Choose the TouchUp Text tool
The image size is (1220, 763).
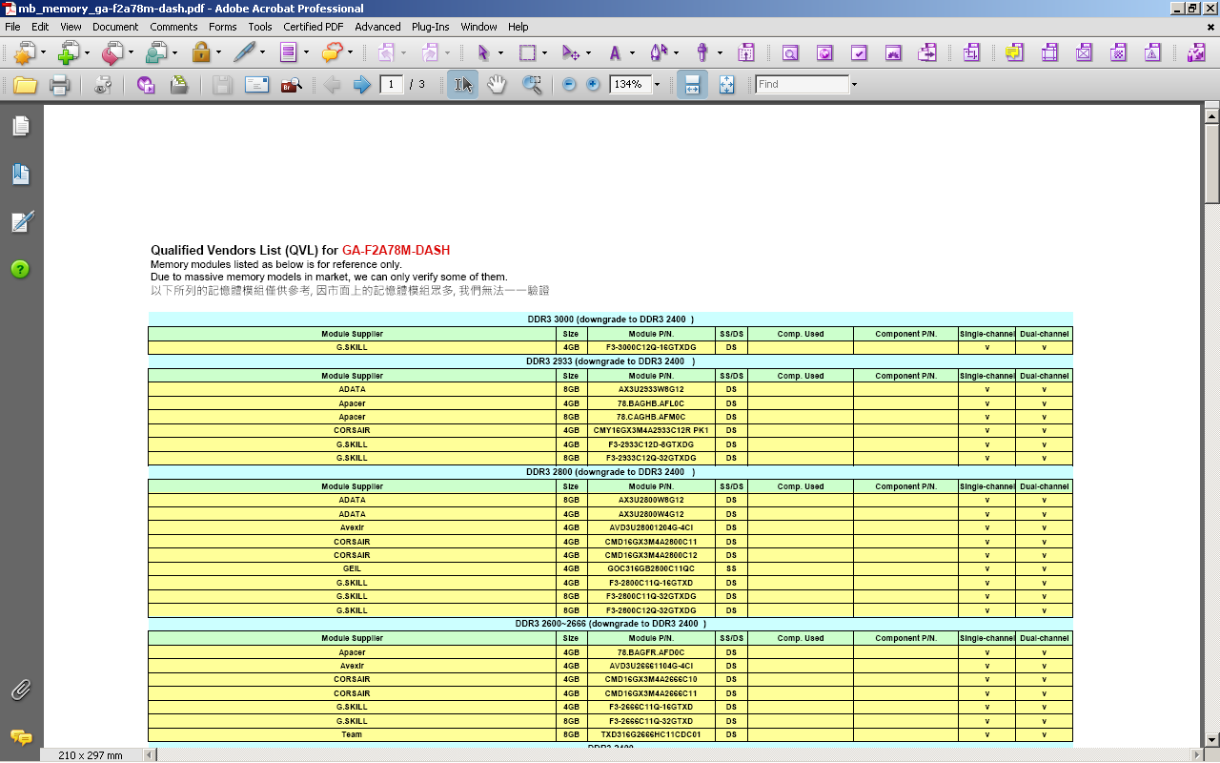(x=616, y=52)
